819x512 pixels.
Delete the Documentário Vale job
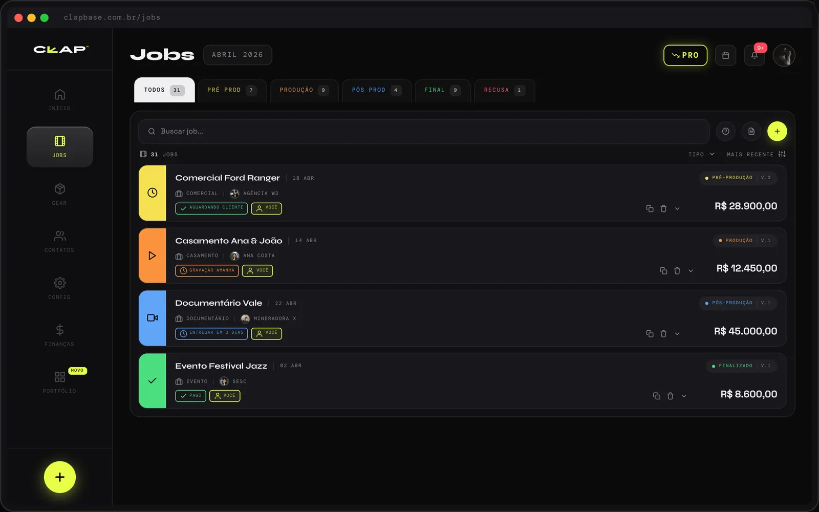tap(663, 334)
